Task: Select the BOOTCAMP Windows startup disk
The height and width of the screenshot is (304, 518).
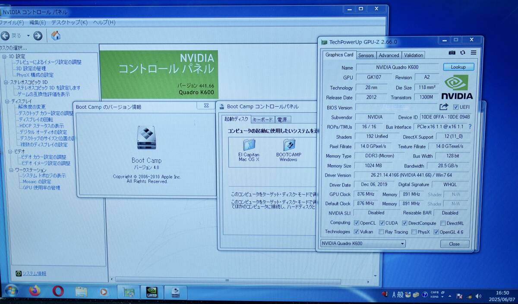Action: 288,150
